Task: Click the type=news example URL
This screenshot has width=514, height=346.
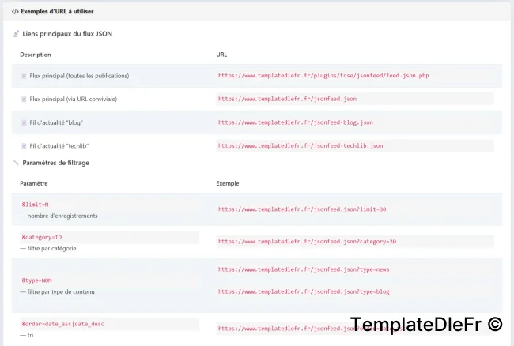Action: [x=304, y=269]
